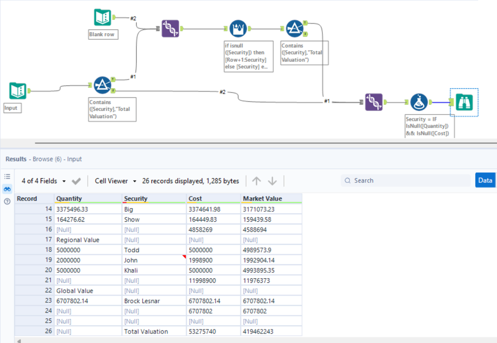Click the Record column header
This screenshot has width=497, height=343.
click(34, 199)
